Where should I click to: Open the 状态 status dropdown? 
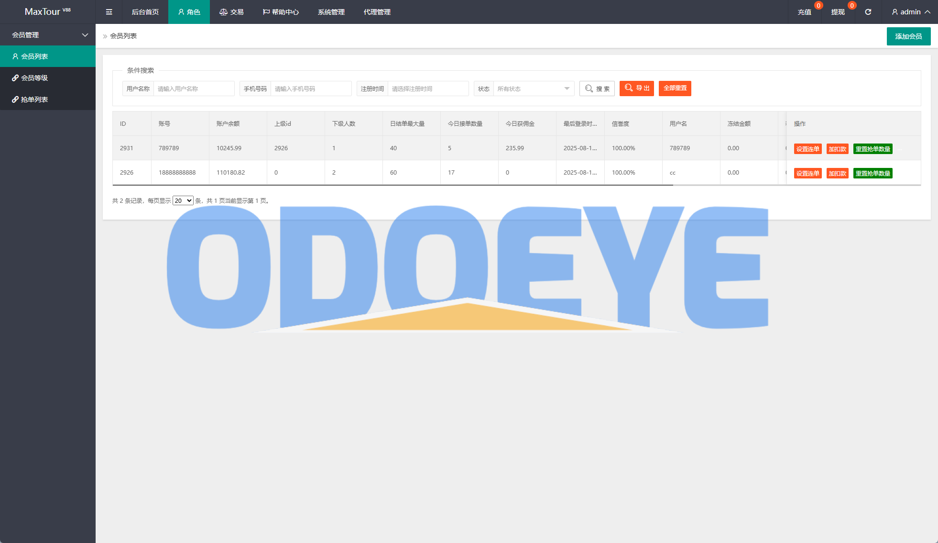[533, 89]
